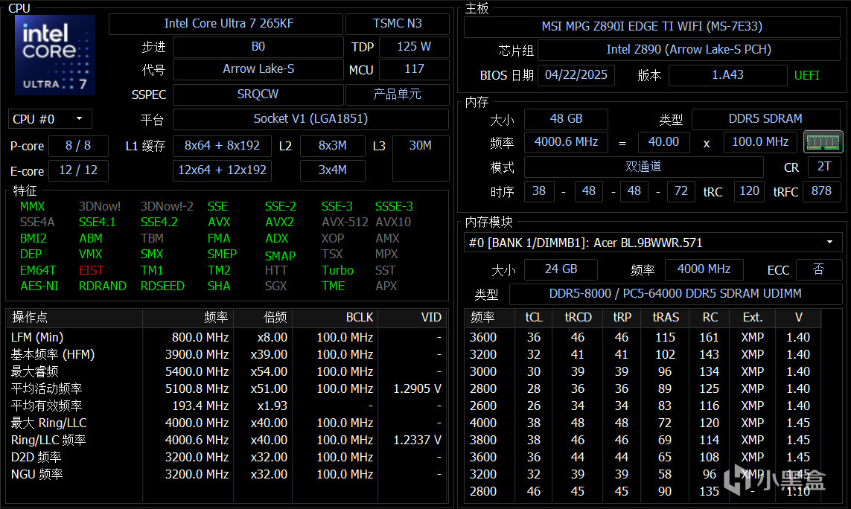Click the memory multiplier value 40.00
This screenshot has height=509, width=851.
coord(663,142)
